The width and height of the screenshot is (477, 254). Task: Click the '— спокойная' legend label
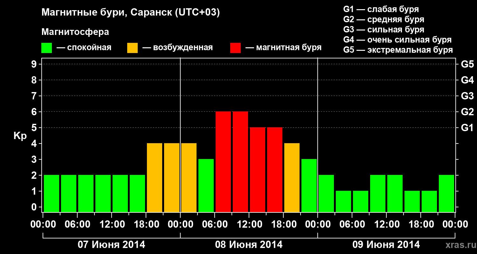[x=84, y=48]
